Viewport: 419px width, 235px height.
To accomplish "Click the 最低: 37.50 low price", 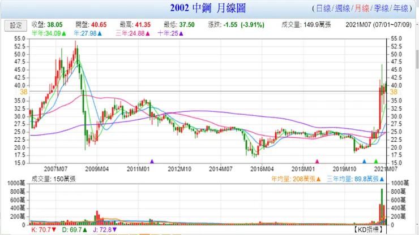I will [x=179, y=25].
